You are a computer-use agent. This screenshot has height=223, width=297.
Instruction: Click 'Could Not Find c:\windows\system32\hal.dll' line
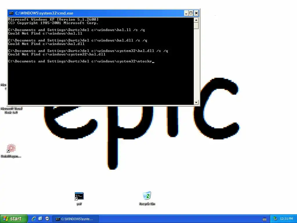(57, 54)
